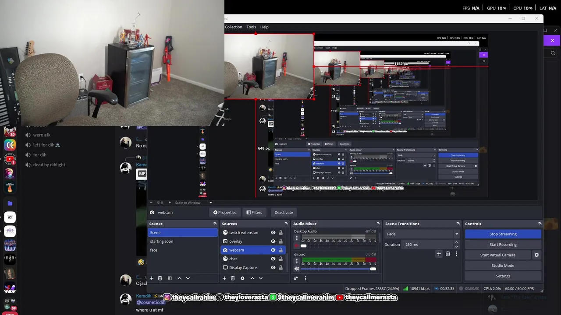
Task: Open OBS Settings button
Action: click(503, 276)
